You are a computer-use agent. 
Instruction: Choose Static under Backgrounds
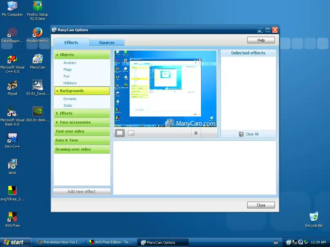pyautogui.click(x=68, y=105)
